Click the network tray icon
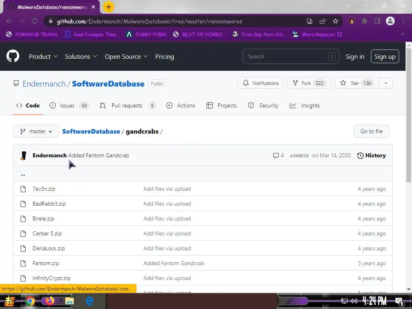The width and height of the screenshot is (412, 309). 344,301
